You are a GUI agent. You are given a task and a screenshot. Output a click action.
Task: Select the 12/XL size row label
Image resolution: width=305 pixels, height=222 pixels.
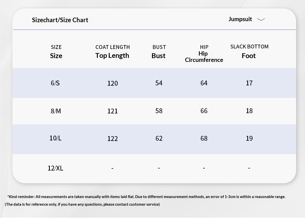point(55,168)
